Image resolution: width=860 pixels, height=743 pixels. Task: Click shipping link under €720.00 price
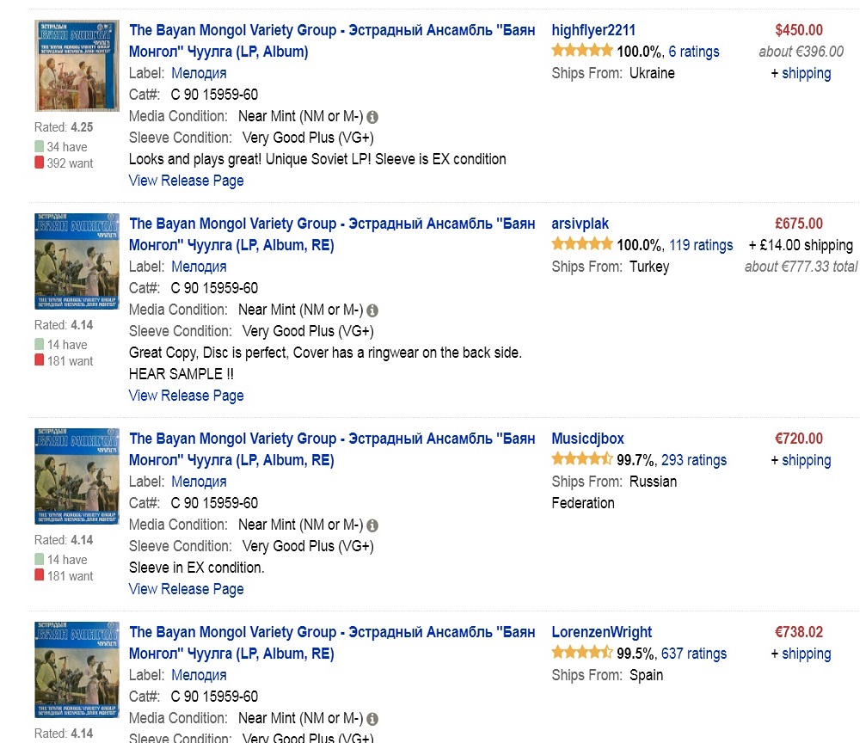point(806,460)
